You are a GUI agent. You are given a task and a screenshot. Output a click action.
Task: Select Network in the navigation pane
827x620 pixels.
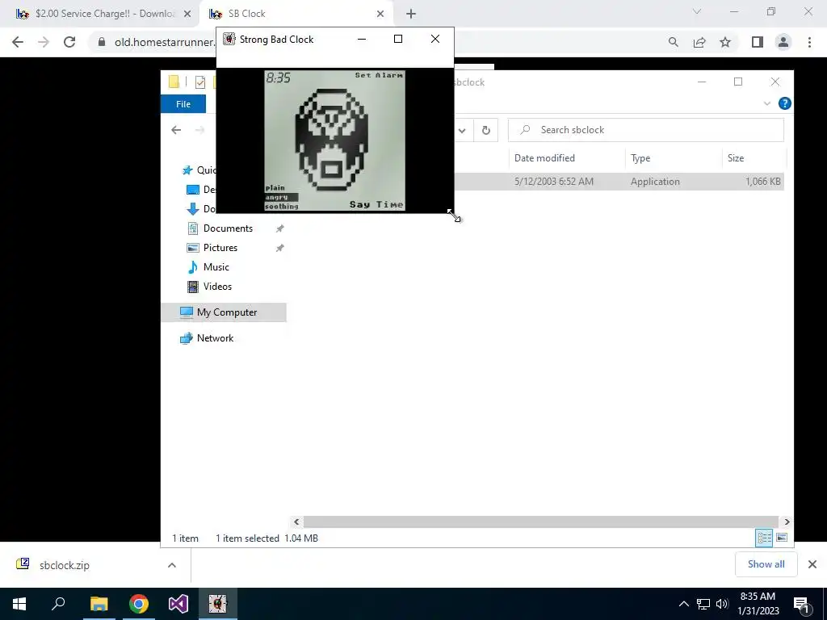click(215, 338)
